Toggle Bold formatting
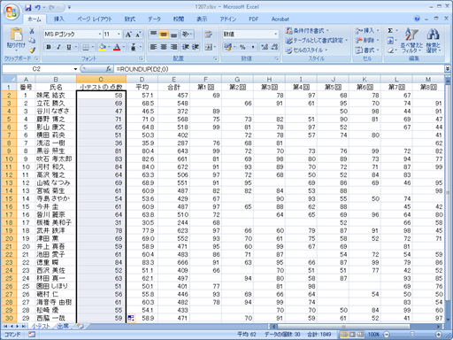This screenshot has height=340, width=453. tap(49, 47)
